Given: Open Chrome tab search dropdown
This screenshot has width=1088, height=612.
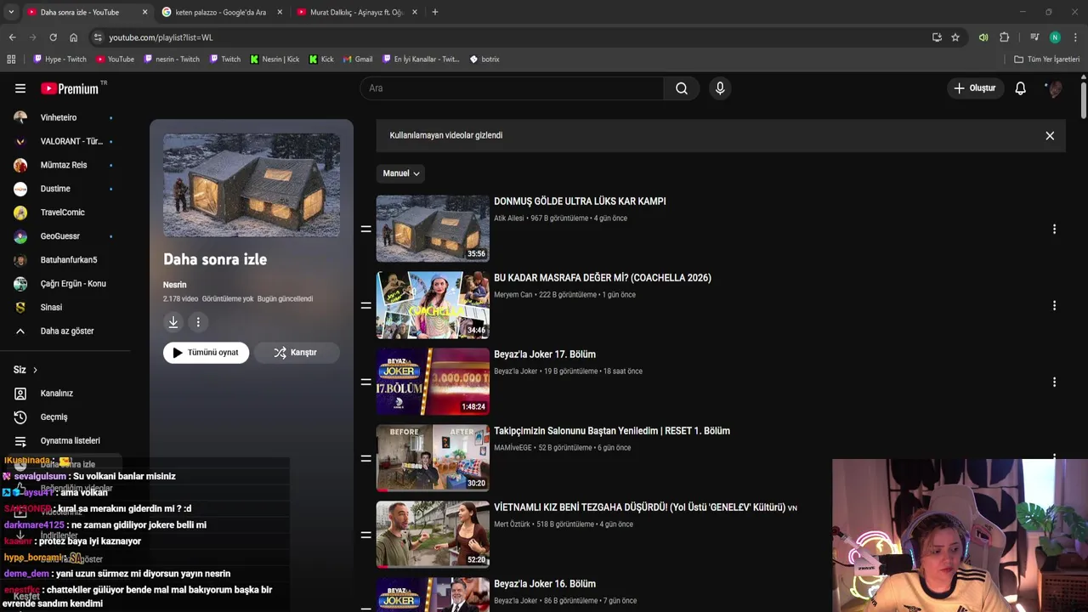Looking at the screenshot, I should click(11, 12).
